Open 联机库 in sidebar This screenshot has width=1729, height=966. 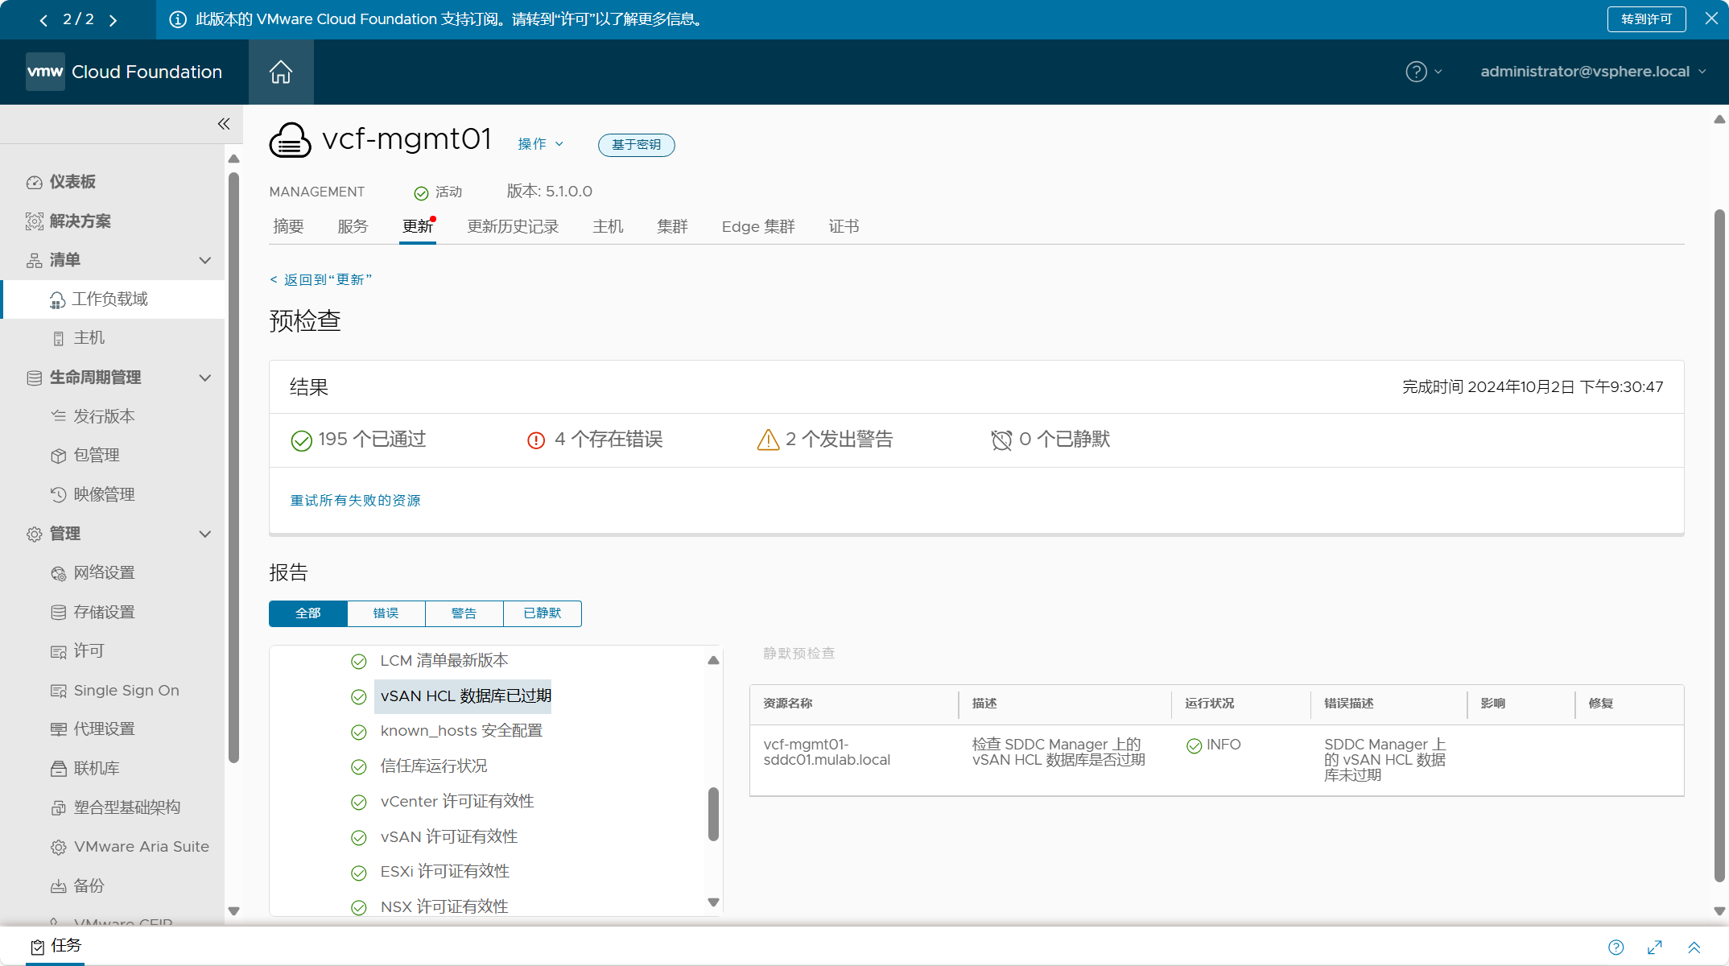pyautogui.click(x=97, y=769)
